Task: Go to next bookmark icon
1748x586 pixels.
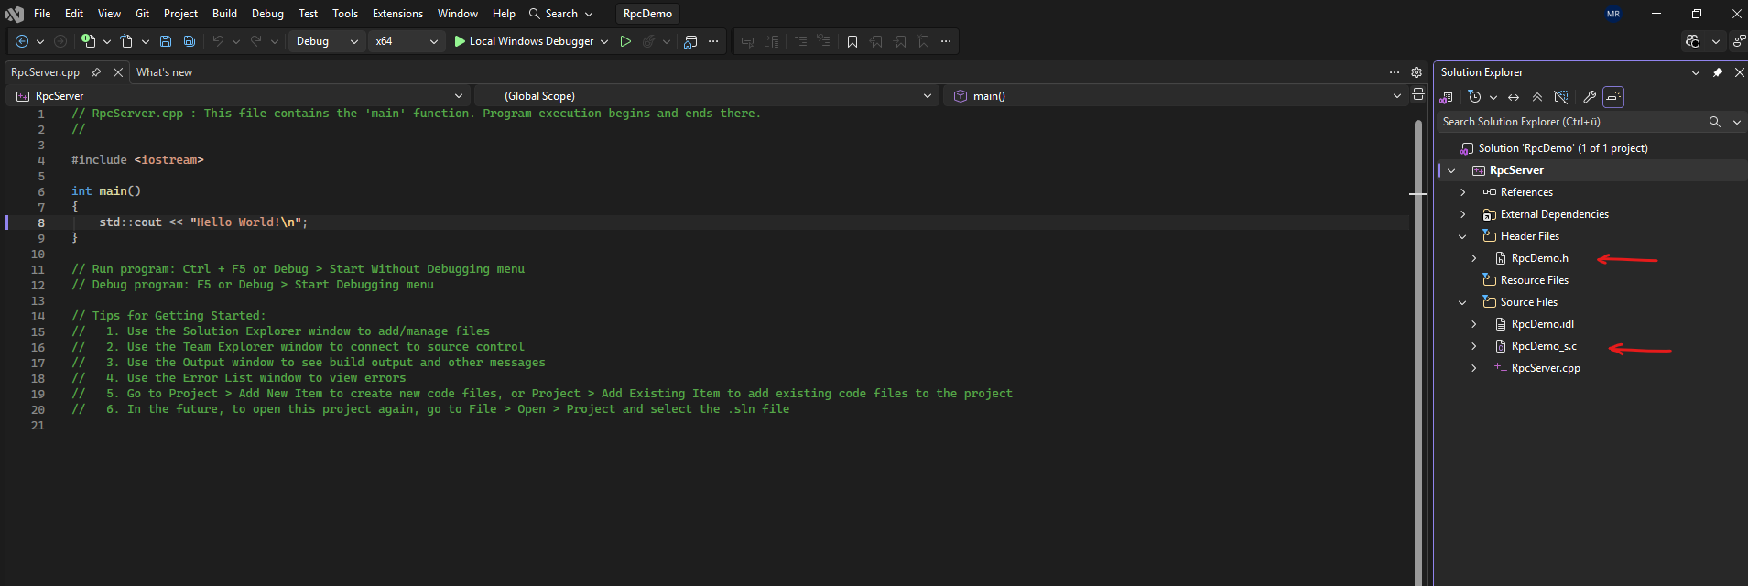Action: pos(900,41)
